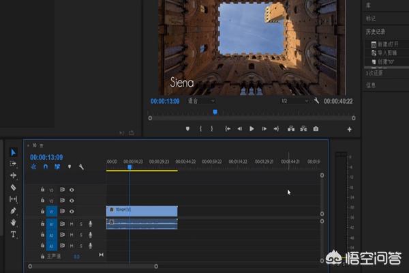This screenshot has width=409, height=273.
Task: Select the Hand tool
Action: tap(13, 223)
